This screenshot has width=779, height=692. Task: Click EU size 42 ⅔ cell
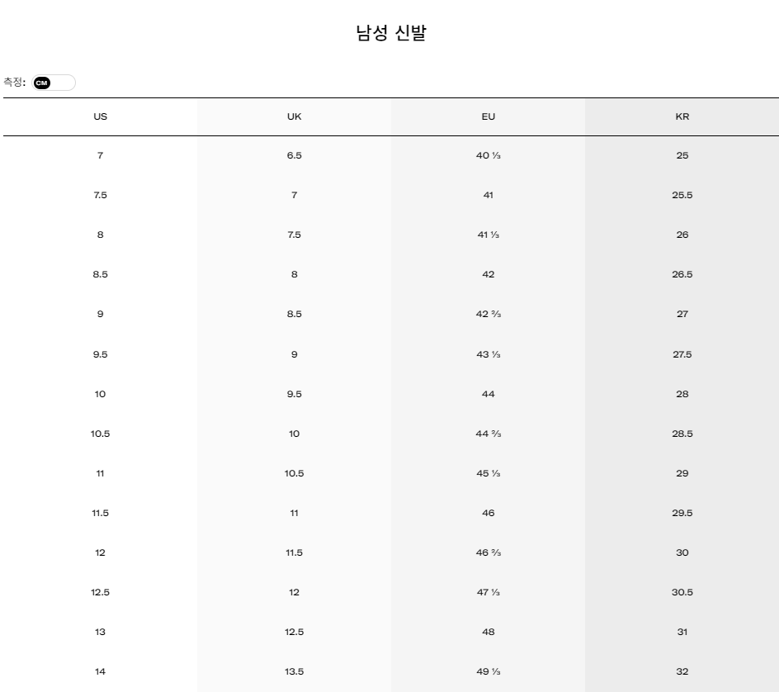click(488, 314)
